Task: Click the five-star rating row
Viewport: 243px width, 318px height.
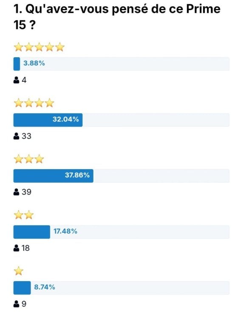Action: (39, 47)
